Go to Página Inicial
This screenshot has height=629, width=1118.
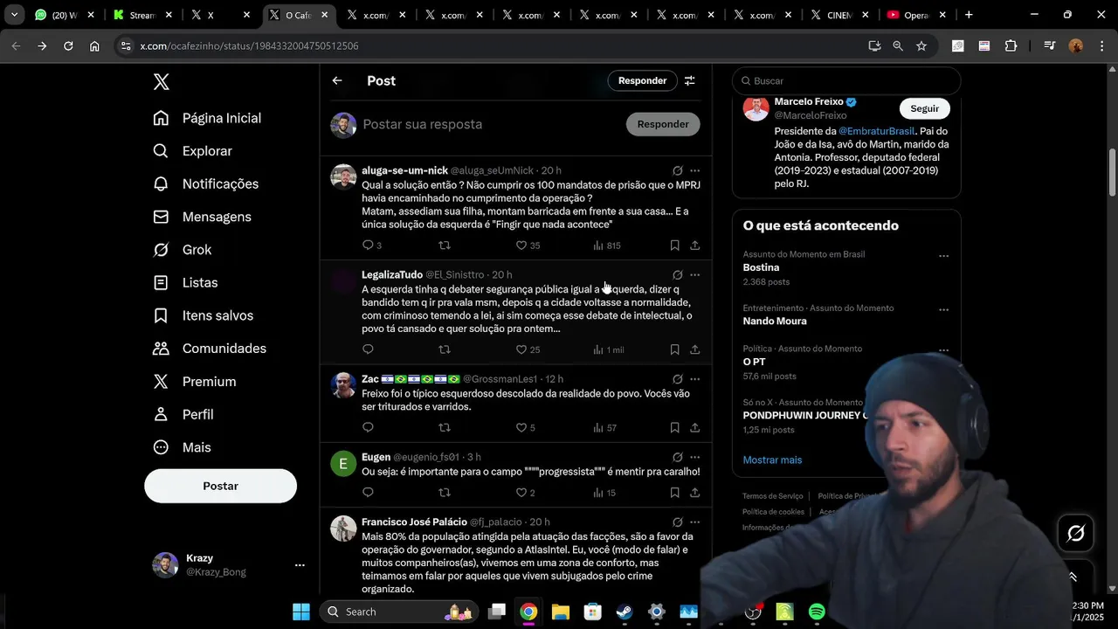click(x=208, y=118)
